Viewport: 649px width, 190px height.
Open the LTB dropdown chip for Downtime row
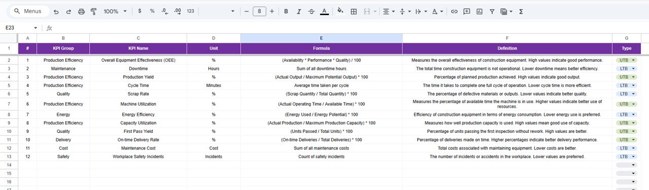point(627,68)
